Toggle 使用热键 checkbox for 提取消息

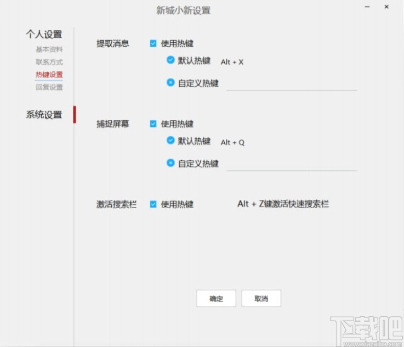(153, 43)
